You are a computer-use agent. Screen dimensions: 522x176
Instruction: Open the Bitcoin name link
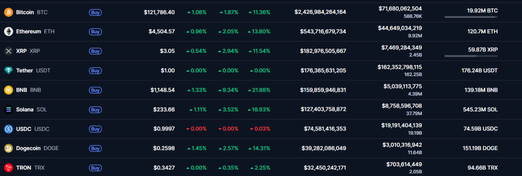click(x=25, y=12)
